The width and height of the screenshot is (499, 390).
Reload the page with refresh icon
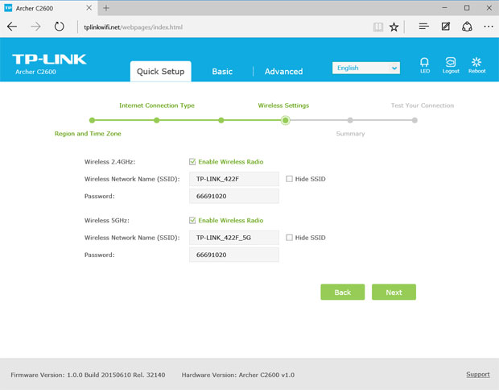click(x=60, y=27)
